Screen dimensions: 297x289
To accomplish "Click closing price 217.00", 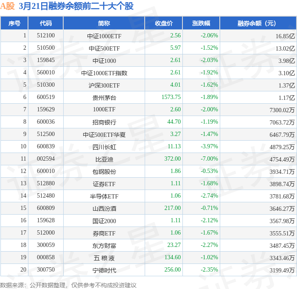I will 172,208.
